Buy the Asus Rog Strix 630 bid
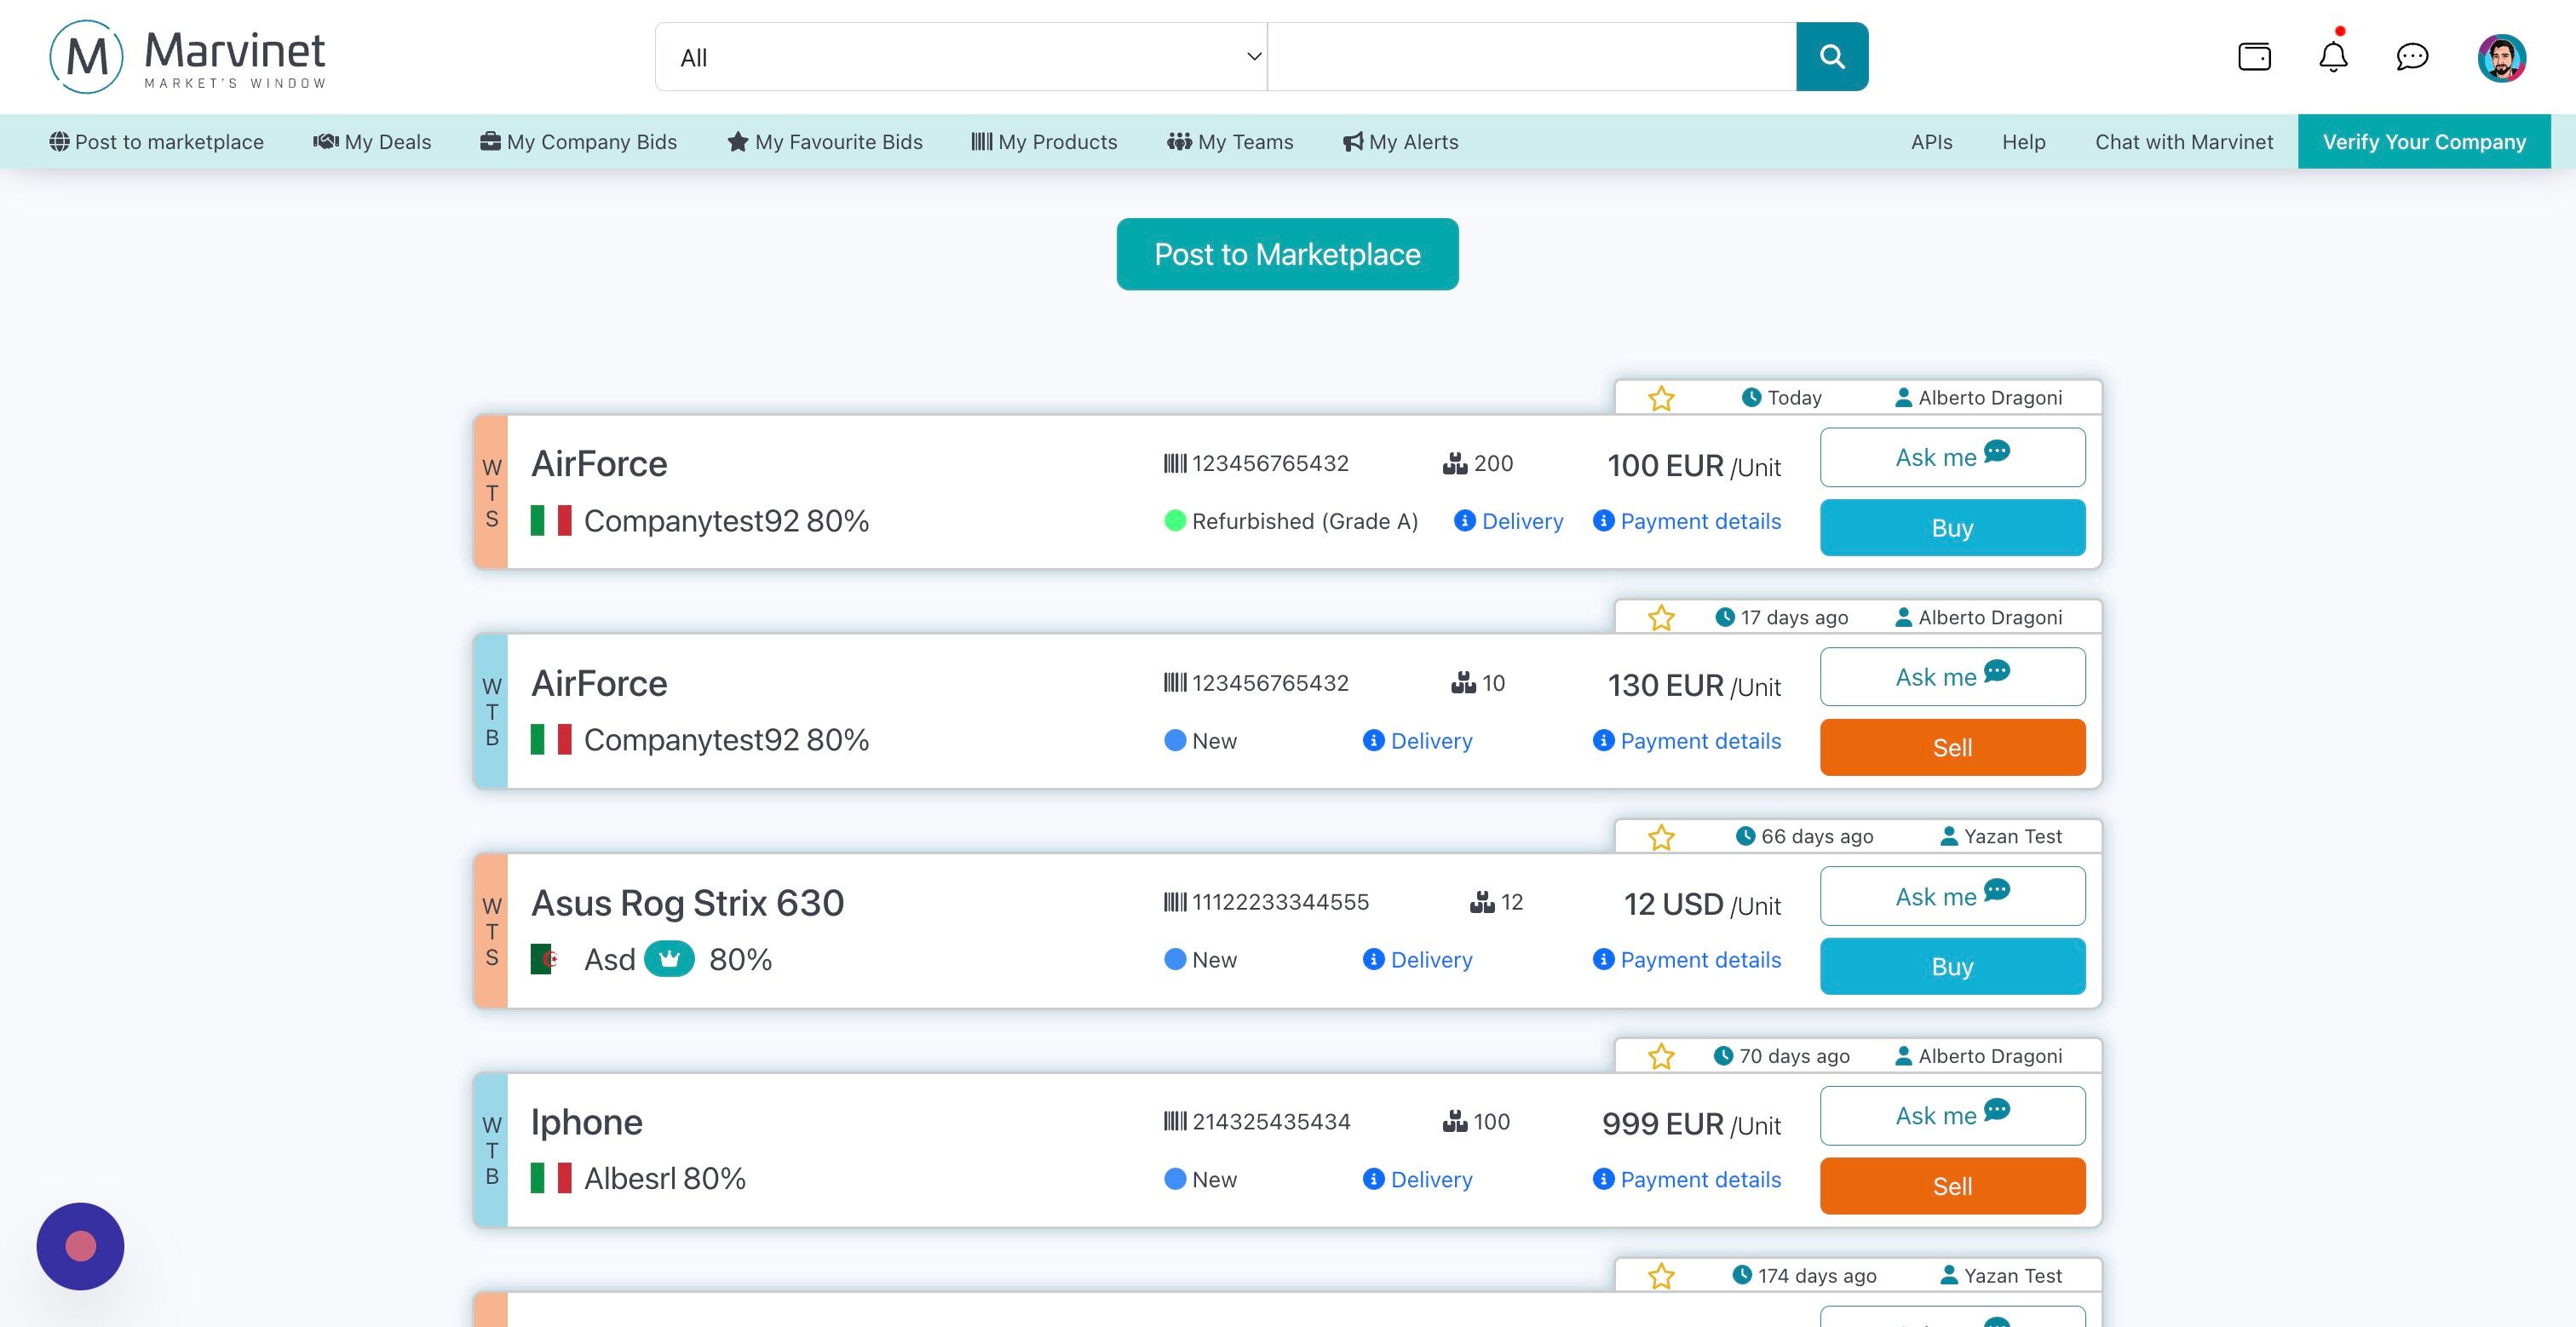 1952,967
